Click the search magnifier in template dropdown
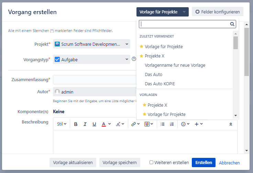The image size is (253, 173). point(232,24)
